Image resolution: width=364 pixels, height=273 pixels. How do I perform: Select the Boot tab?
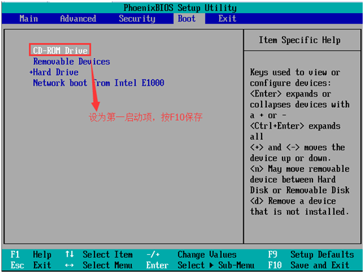coord(187,18)
